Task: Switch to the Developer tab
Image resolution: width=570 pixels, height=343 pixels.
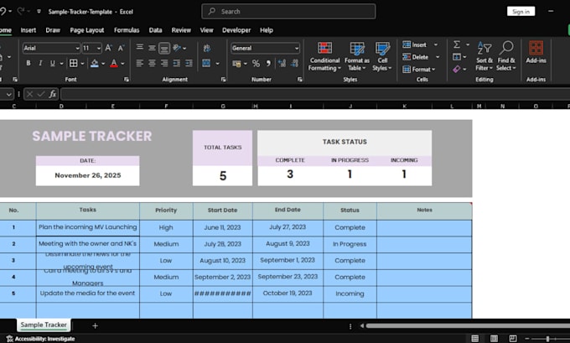Action: point(236,30)
